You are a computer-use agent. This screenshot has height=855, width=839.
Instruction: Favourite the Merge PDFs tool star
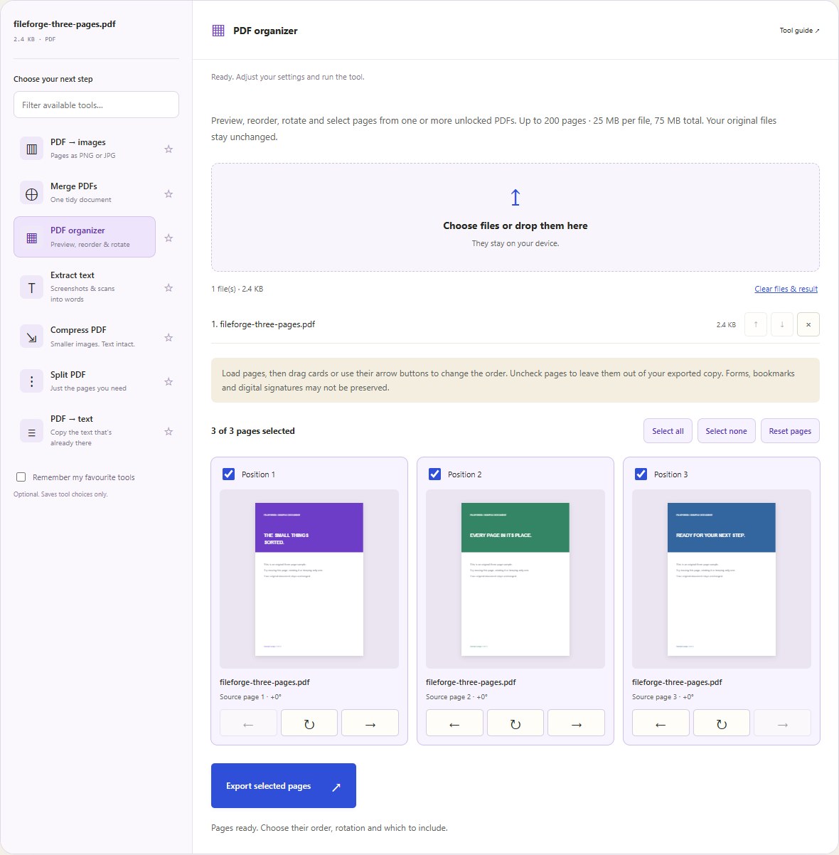coord(169,193)
